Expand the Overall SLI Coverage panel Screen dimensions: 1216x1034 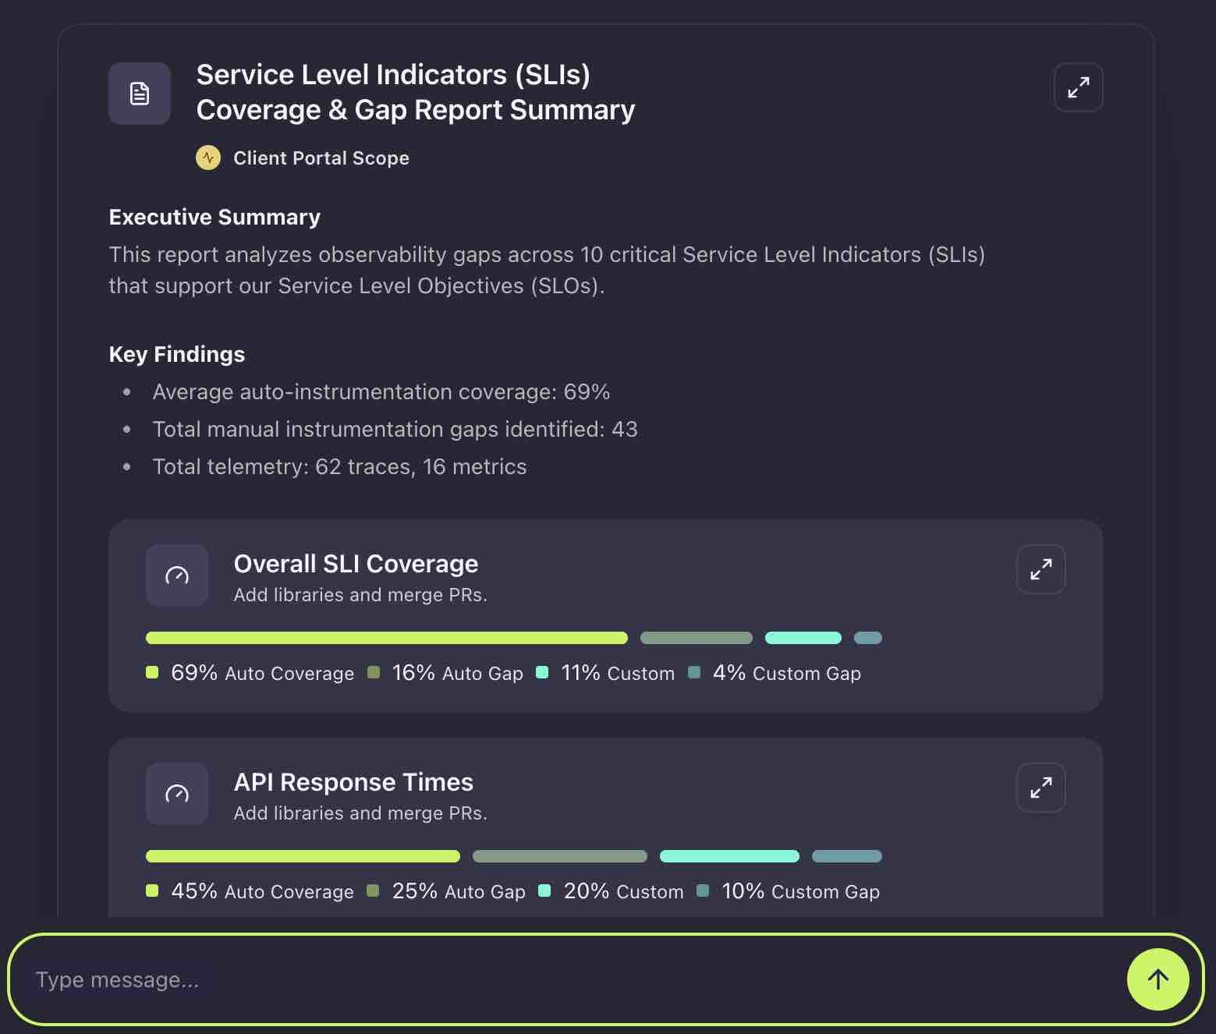click(x=1041, y=569)
